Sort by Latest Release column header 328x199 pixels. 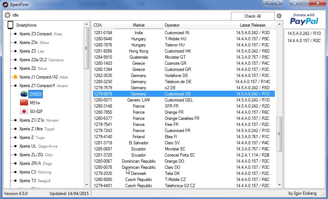[x=253, y=25]
